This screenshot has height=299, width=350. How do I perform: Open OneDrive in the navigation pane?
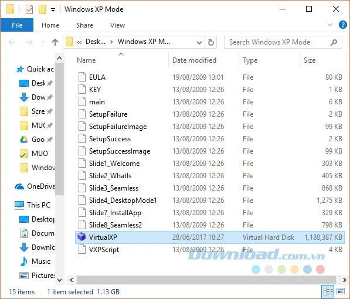(x=35, y=186)
